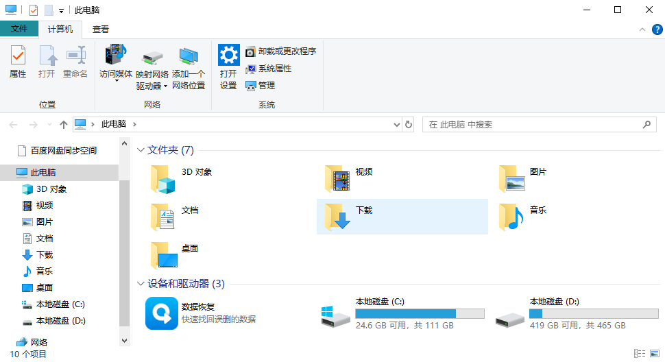The width and height of the screenshot is (665, 362).
Task: Click the 映射网络驱动器 icon
Action: point(152,58)
